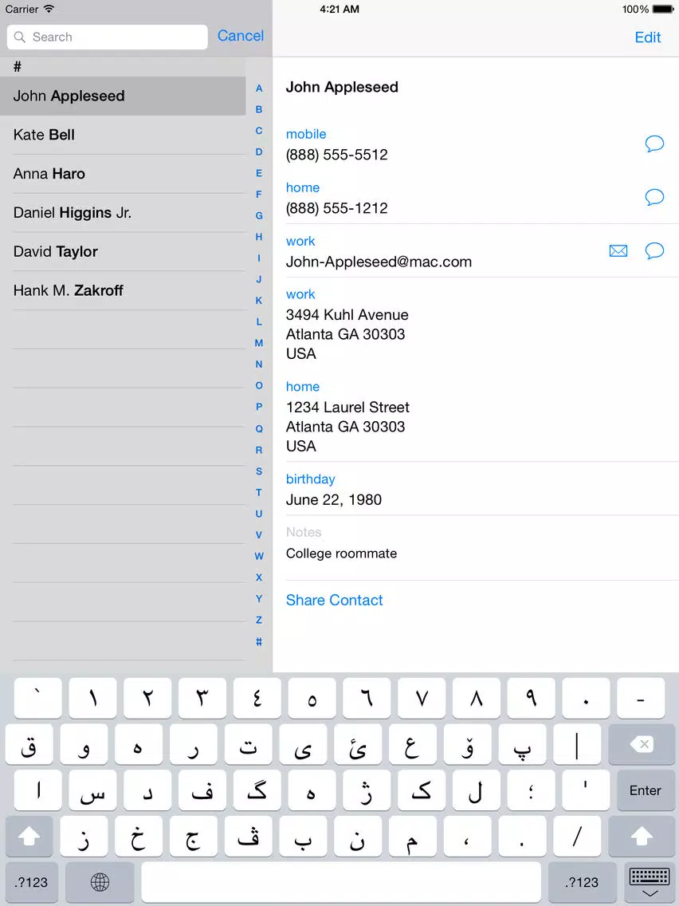Tap message bubble beside home (888) 555-1212
The height and width of the screenshot is (906, 679).
click(x=654, y=198)
